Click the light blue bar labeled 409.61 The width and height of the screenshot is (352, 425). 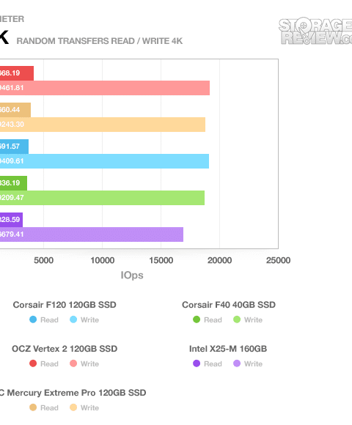point(104,161)
